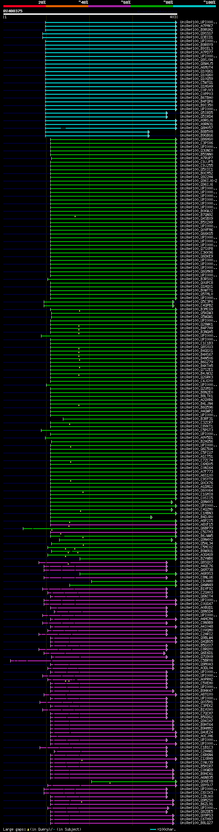Screen dimensions: 219x832
Task: Select the UniRef100_Q4UEZ4 label
Action: click(196, 732)
